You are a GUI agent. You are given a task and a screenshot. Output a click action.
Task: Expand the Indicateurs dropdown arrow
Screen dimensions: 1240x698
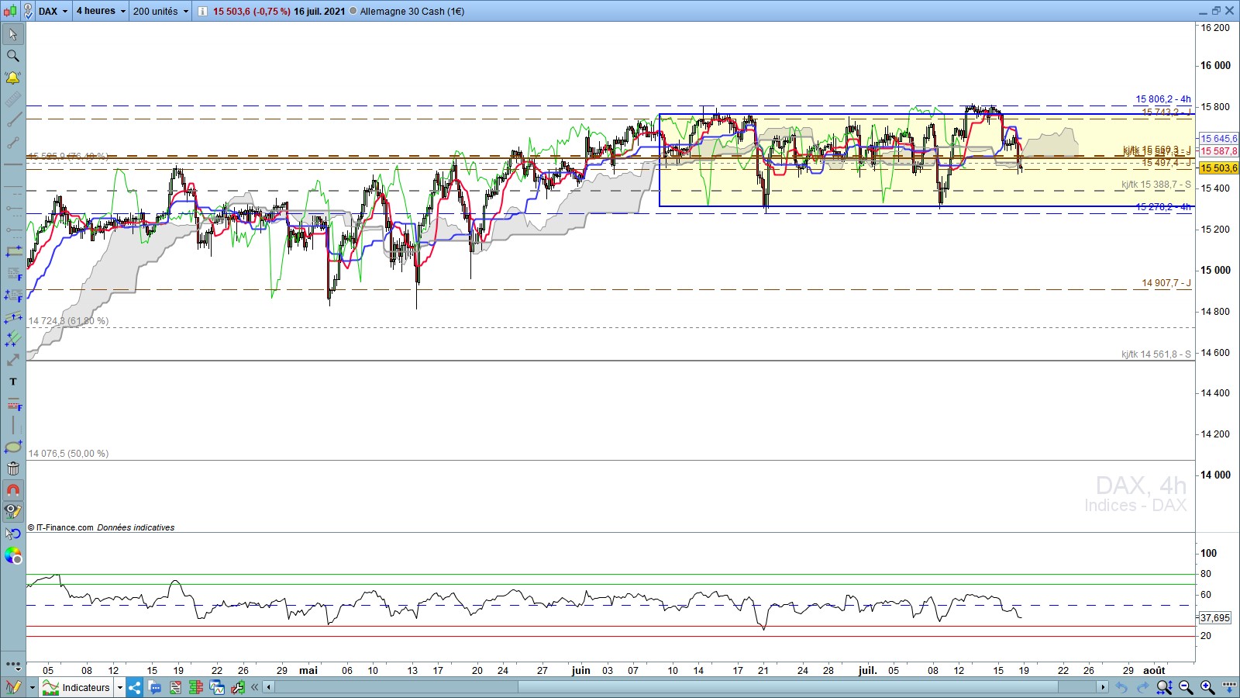tap(120, 687)
